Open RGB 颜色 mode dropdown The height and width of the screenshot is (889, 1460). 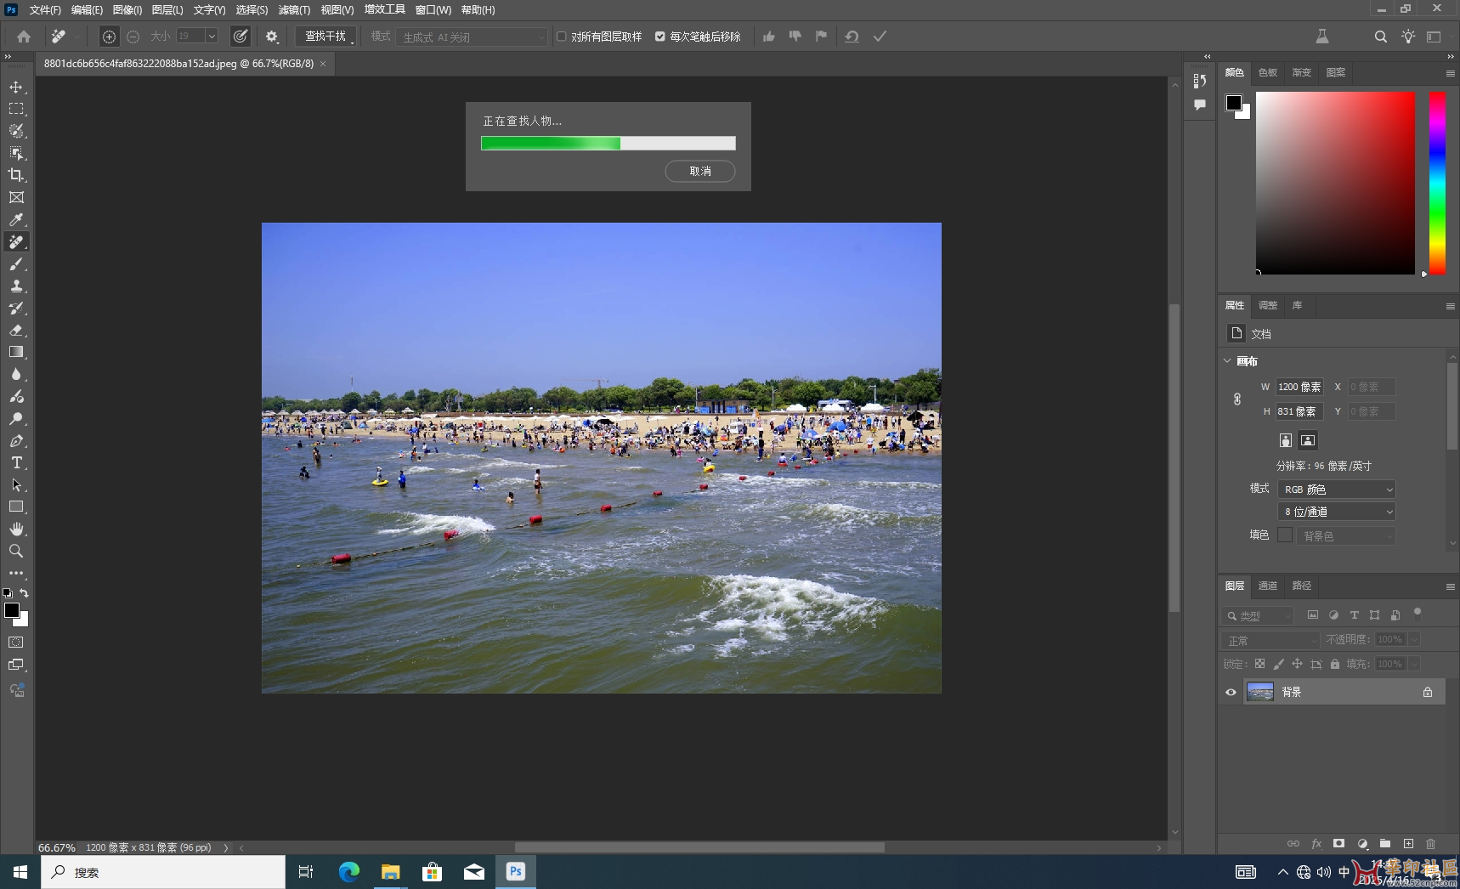[x=1337, y=490]
